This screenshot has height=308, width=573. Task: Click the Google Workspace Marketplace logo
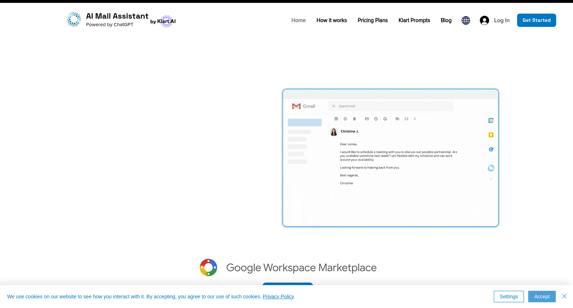point(209,268)
